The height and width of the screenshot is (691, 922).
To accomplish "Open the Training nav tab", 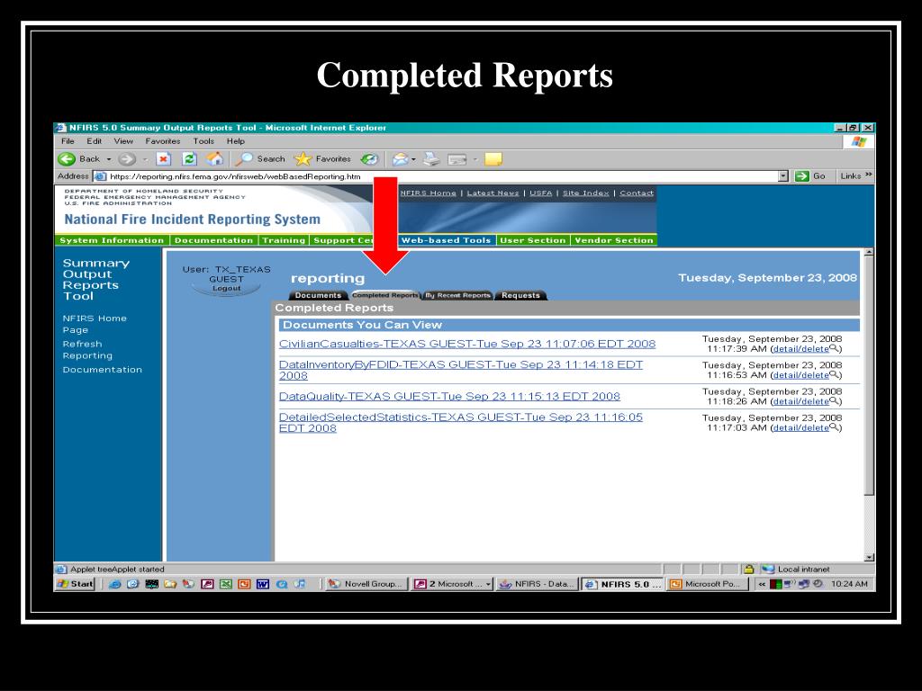I will click(284, 239).
